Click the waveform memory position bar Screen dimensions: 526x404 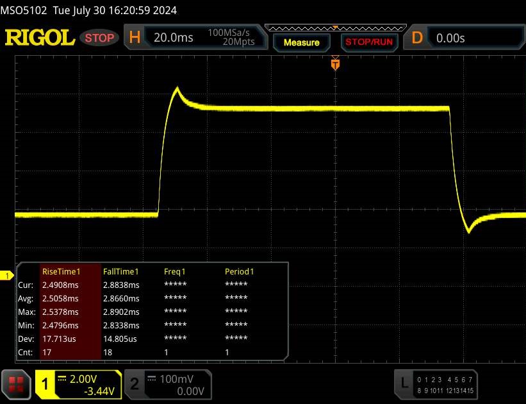point(336,28)
